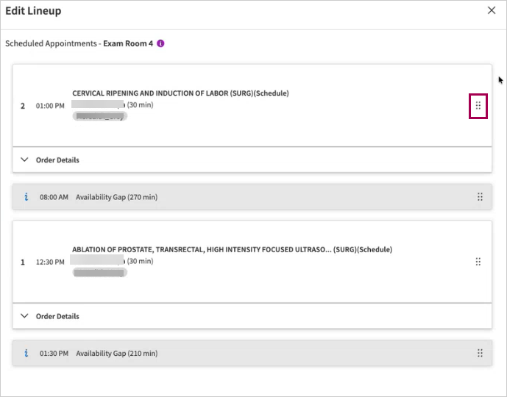Select the Availability Gap (270 min) row

point(252,197)
